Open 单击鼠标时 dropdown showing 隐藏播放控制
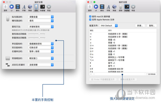The height and width of the screenshot is (105, 161). click(x=41, y=44)
